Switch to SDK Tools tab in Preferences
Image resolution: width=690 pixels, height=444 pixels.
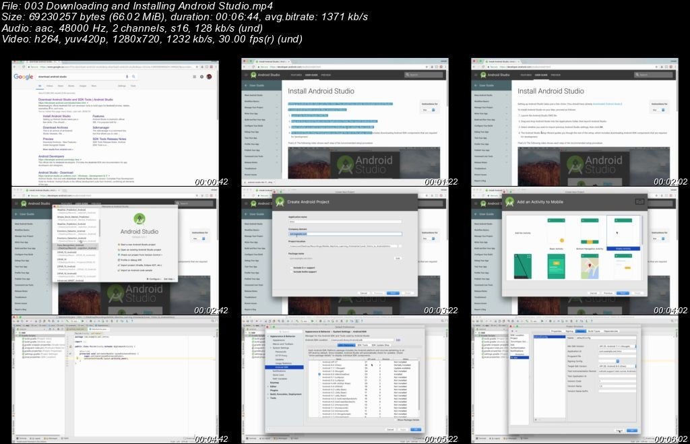[363, 346]
